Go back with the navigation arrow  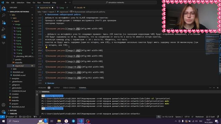[66, 2]
